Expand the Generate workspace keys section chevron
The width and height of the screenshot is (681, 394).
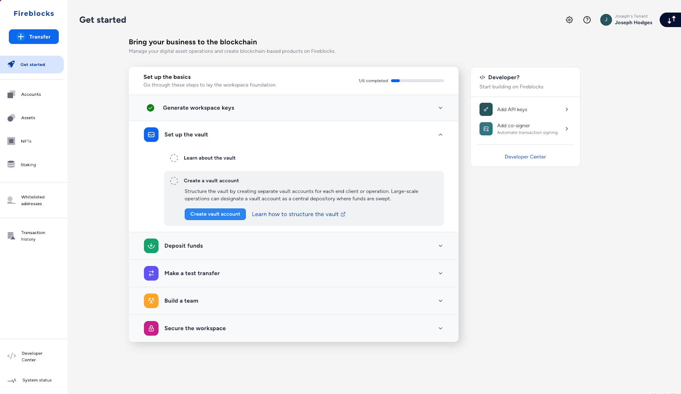coord(441,108)
